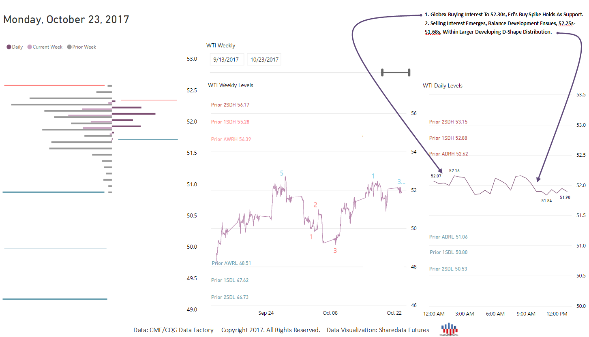Grab the left handle of date slider

(x=382, y=73)
